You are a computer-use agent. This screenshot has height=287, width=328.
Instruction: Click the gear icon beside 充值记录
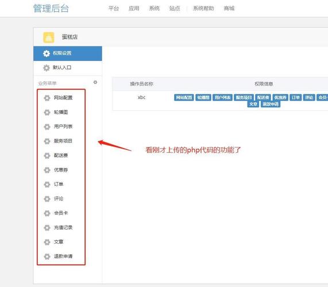pyautogui.click(x=47, y=228)
